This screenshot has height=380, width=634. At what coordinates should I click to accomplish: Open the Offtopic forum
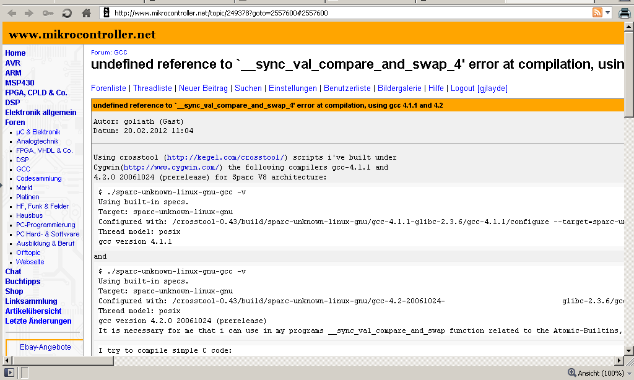point(28,253)
